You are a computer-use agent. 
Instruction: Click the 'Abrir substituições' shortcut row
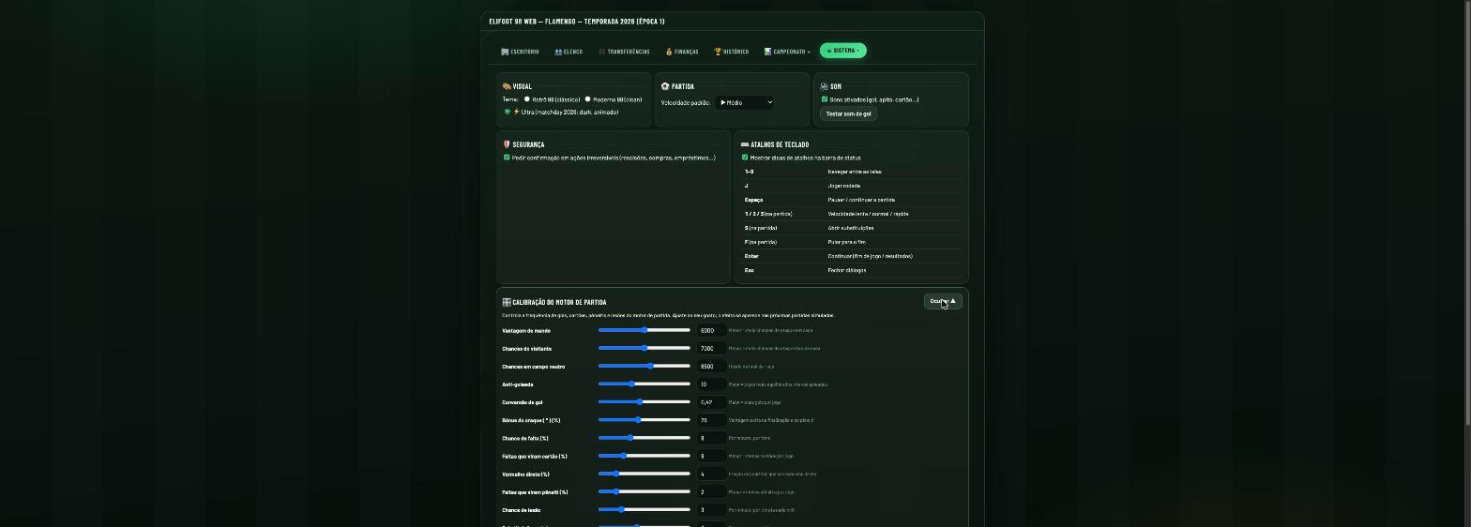(852, 228)
